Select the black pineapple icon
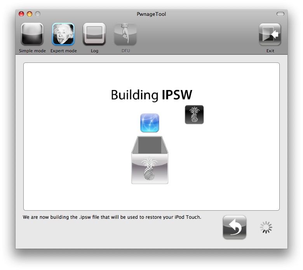The width and height of the screenshot is (303, 270). pyautogui.click(x=194, y=115)
